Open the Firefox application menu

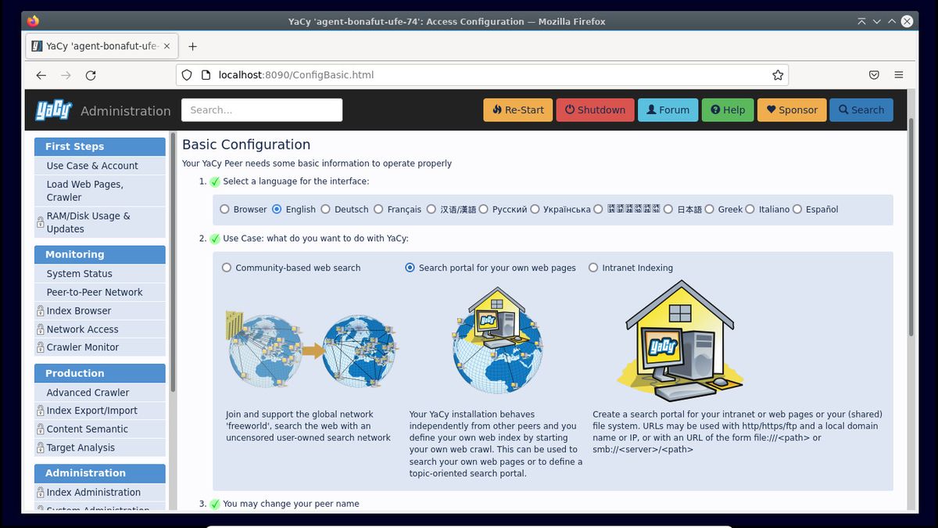[898, 74]
